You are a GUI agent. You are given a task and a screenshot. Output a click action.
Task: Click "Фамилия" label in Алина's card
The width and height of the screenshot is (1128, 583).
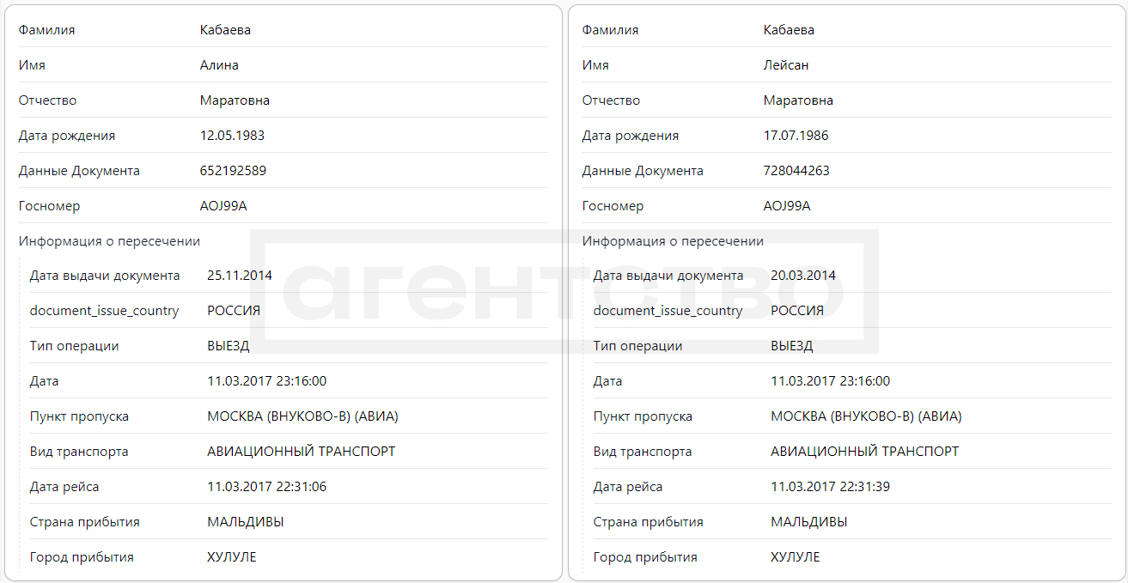(46, 30)
